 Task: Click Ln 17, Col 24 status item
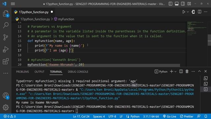click(81, 116)
